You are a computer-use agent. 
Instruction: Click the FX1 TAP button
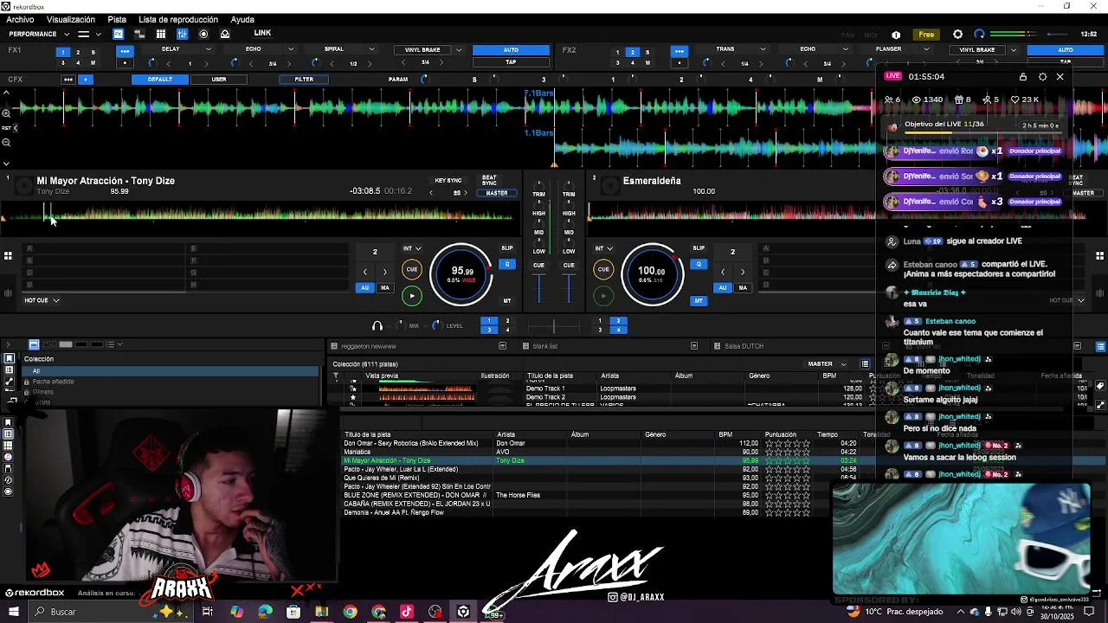coord(511,61)
